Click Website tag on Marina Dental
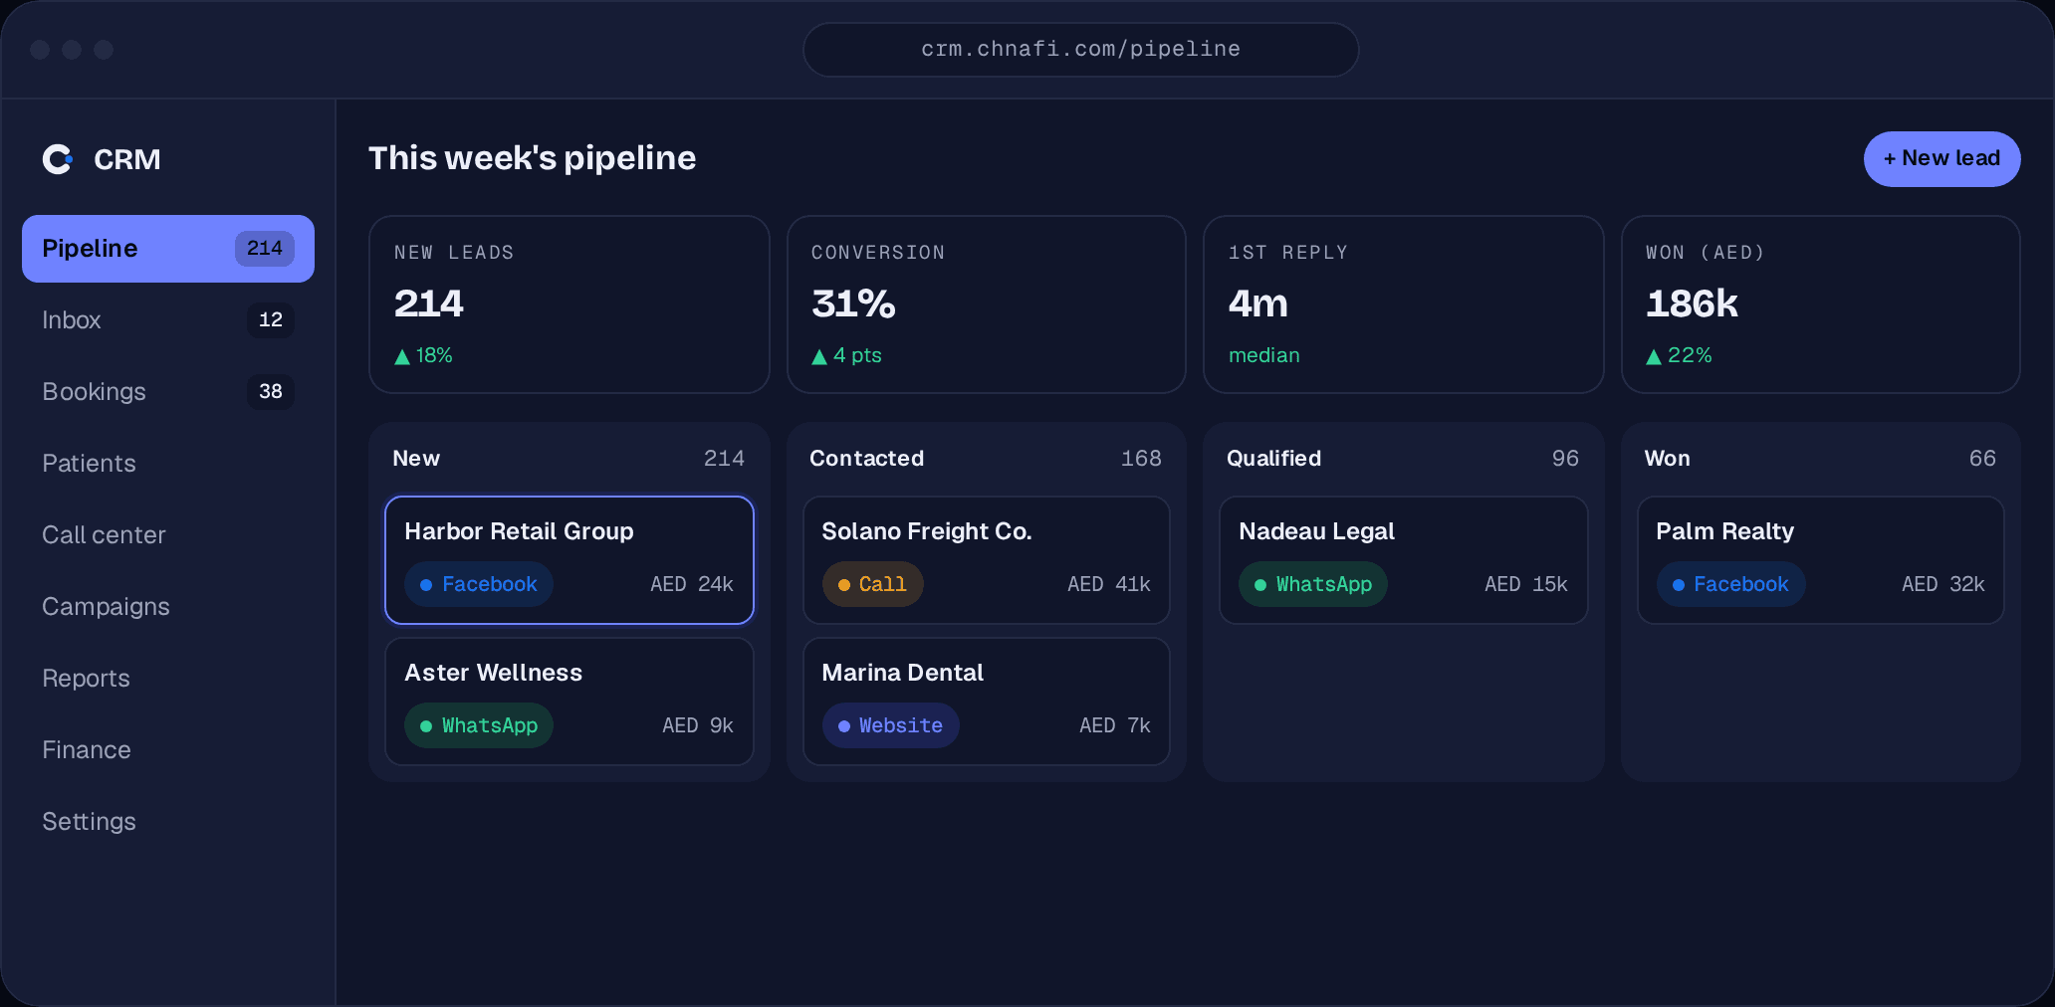This screenshot has width=2055, height=1007. click(890, 725)
